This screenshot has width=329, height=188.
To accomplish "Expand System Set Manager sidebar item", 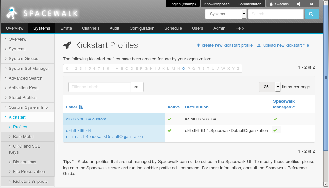I will pyautogui.click(x=28, y=68).
